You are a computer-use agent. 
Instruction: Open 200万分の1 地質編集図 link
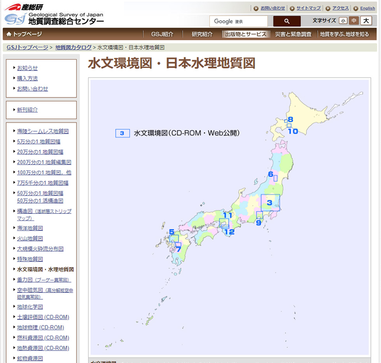coord(44,162)
